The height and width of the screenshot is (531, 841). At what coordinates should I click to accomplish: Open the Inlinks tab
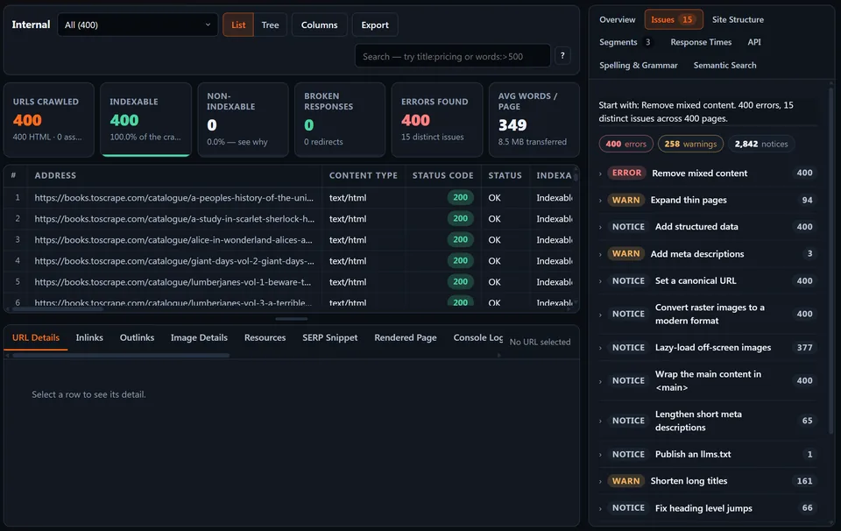coord(89,337)
